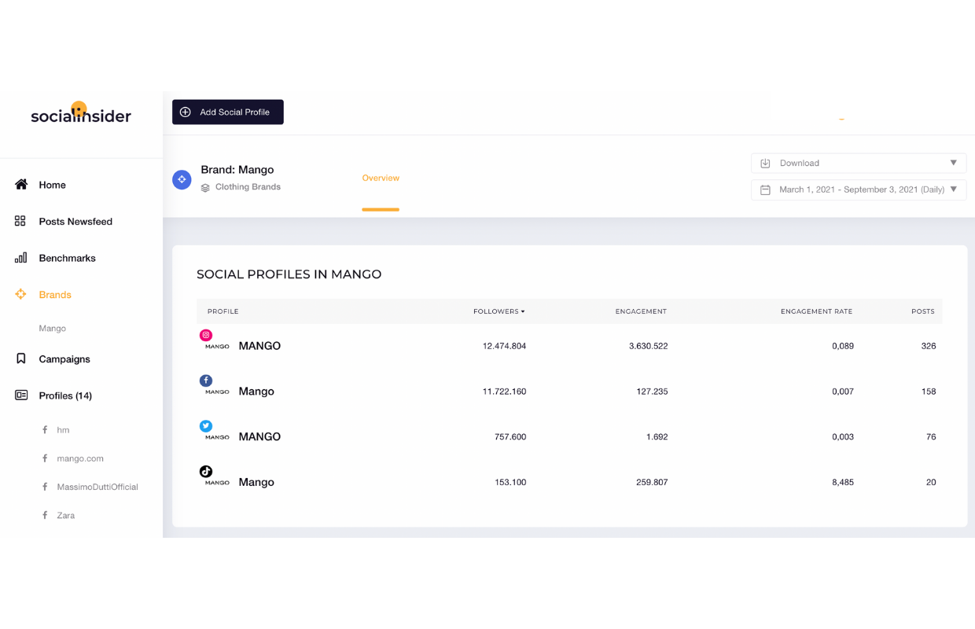Click the Posts Newsfeed grid icon
The width and height of the screenshot is (975, 629).
coord(20,221)
